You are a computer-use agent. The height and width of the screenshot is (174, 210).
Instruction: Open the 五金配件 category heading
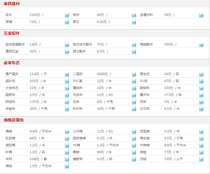click(12, 33)
